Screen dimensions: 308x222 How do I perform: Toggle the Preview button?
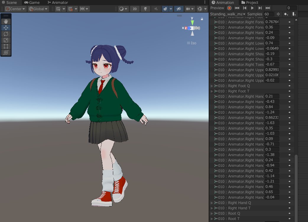(217, 8)
